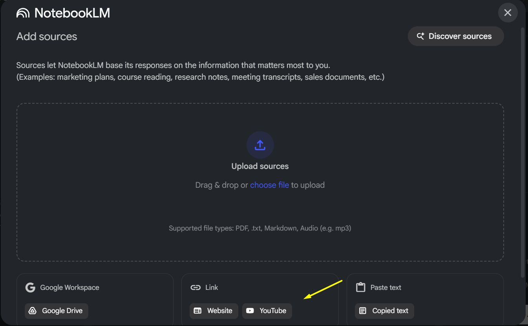This screenshot has height=326, width=528.
Task: Add a Website link source
Action: [x=214, y=311]
